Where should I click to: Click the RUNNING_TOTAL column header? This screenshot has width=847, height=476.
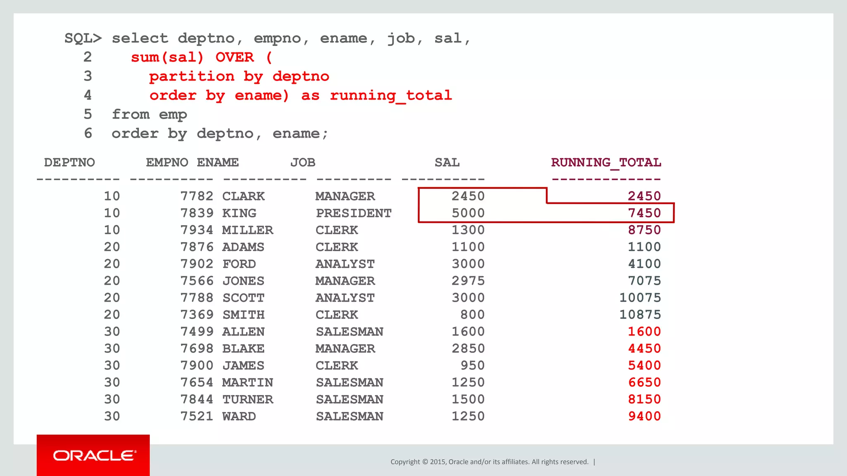pyautogui.click(x=606, y=163)
